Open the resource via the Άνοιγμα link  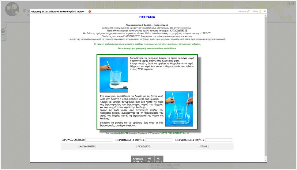242,11
